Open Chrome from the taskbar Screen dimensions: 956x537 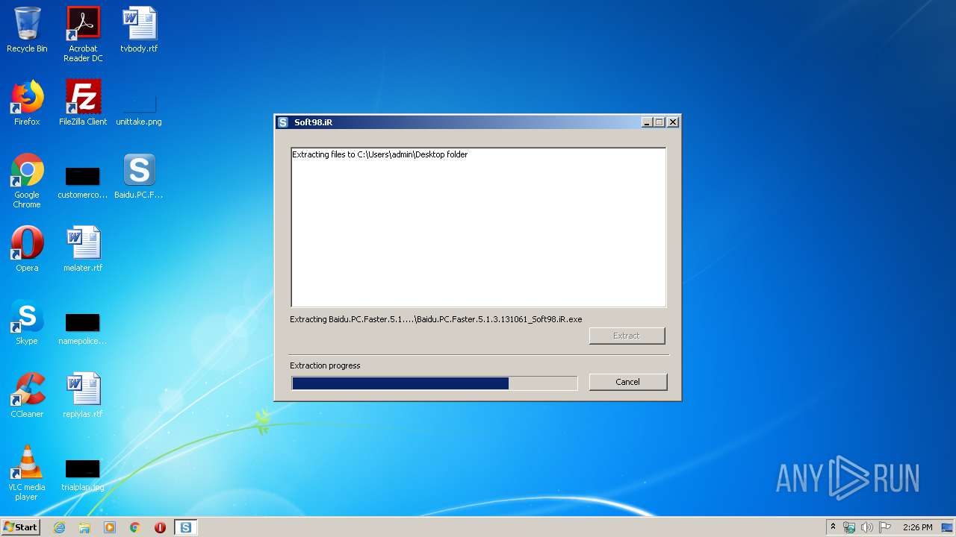pyautogui.click(x=135, y=527)
